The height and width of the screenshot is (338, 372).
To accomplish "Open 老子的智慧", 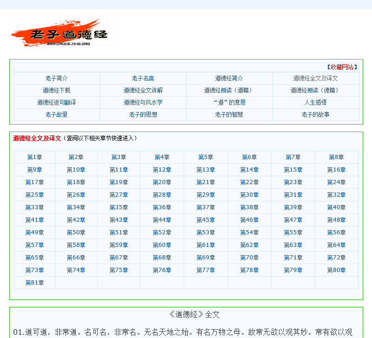I will pos(229,115).
